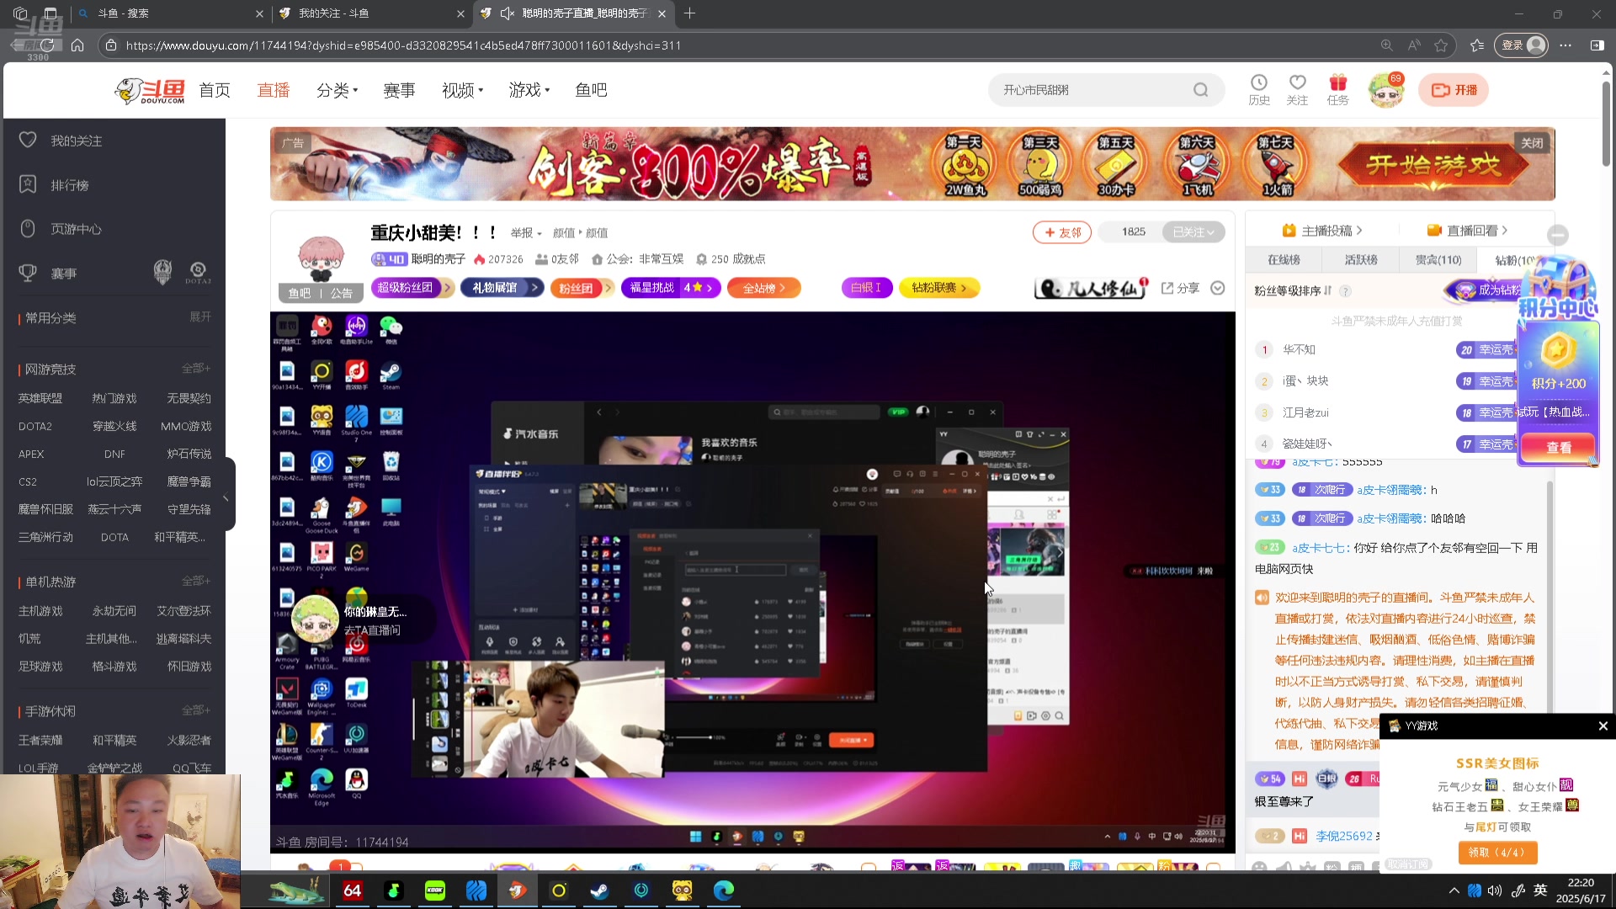Open the KOOK app in taskbar
This screenshot has width=1616, height=909.
point(435,890)
